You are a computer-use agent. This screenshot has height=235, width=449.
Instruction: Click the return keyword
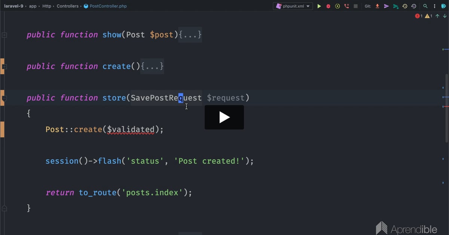[60, 193]
